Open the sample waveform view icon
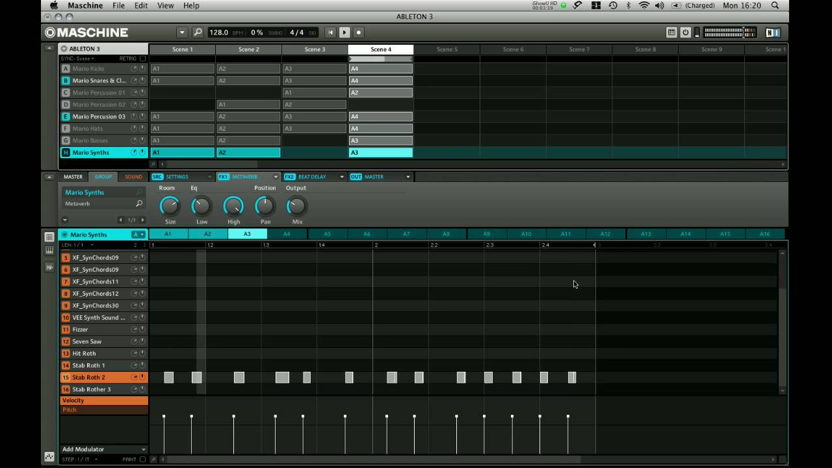This screenshot has width=832, height=468. (49, 266)
